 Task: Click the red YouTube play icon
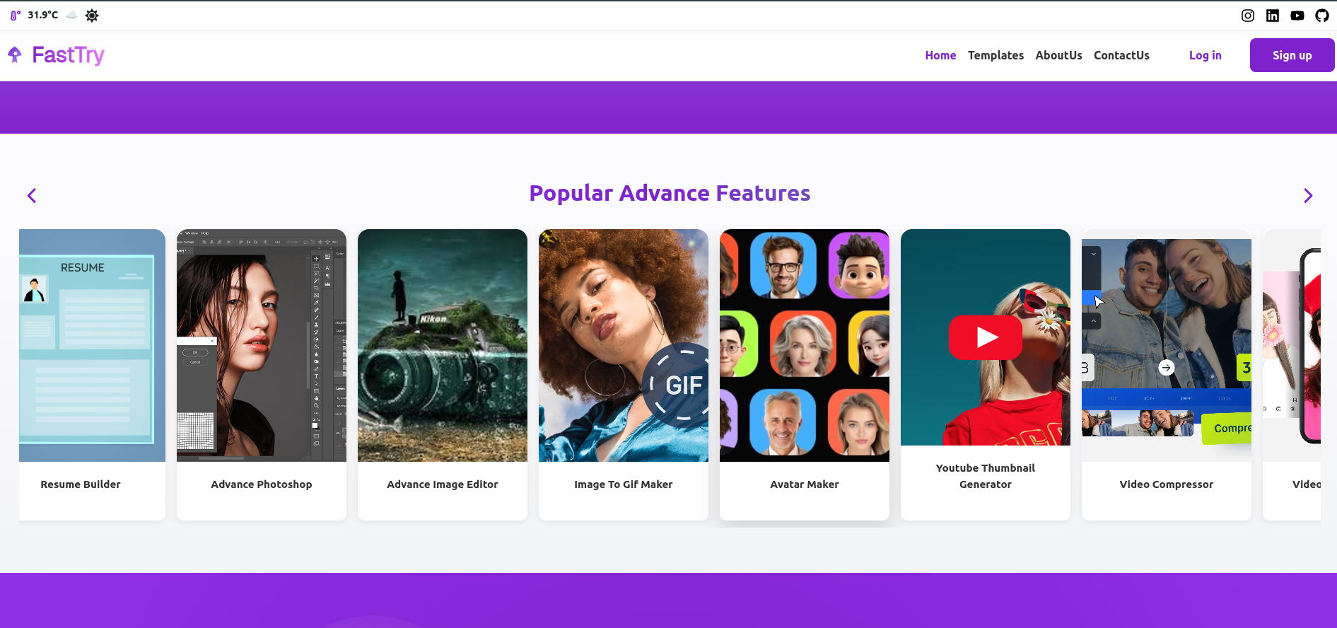[x=986, y=337]
